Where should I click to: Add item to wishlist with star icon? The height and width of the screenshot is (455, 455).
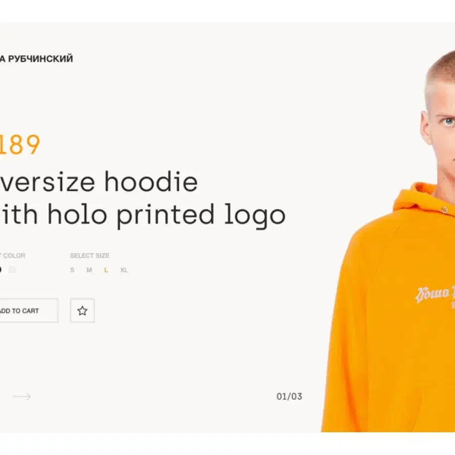coord(82,310)
